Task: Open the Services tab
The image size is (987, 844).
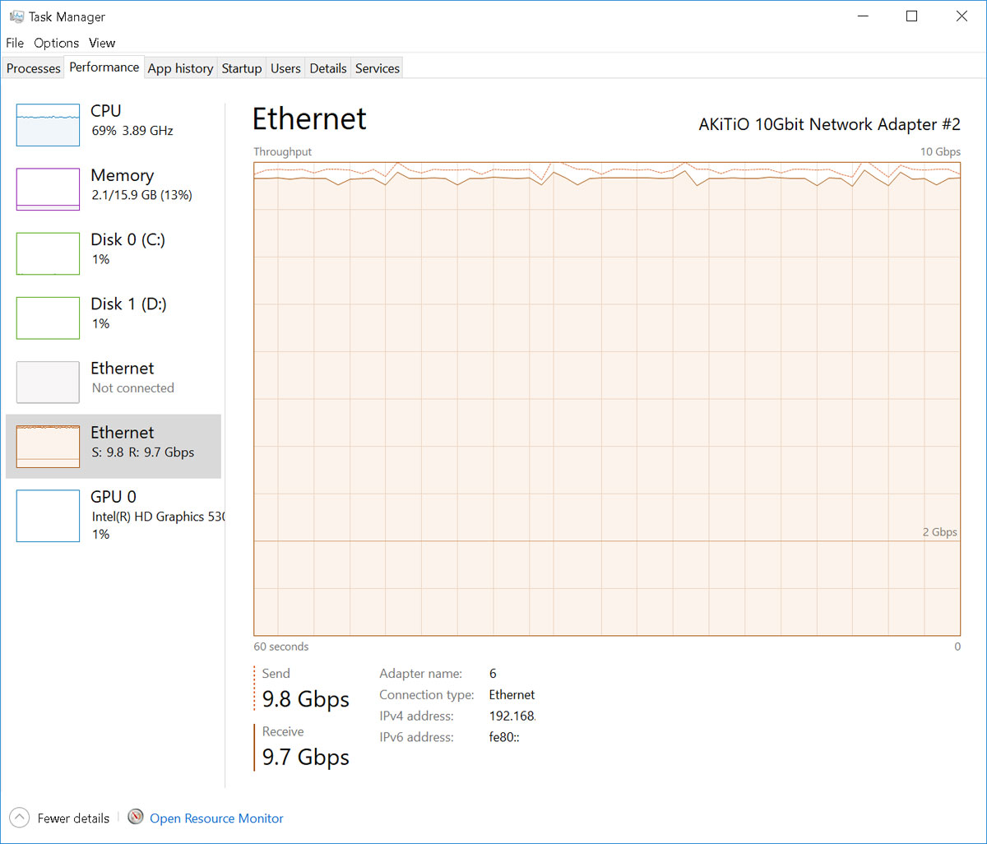Action: point(378,68)
